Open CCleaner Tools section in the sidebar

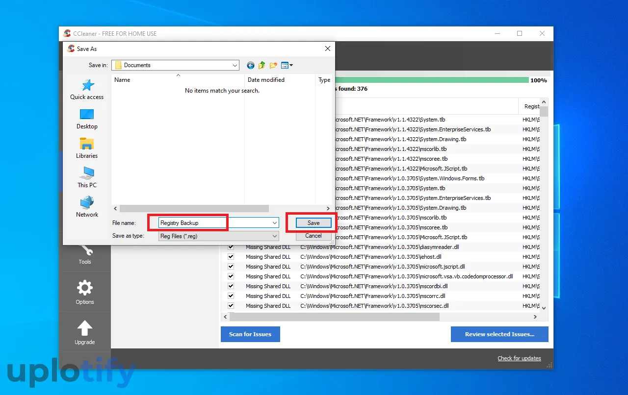[x=85, y=255]
